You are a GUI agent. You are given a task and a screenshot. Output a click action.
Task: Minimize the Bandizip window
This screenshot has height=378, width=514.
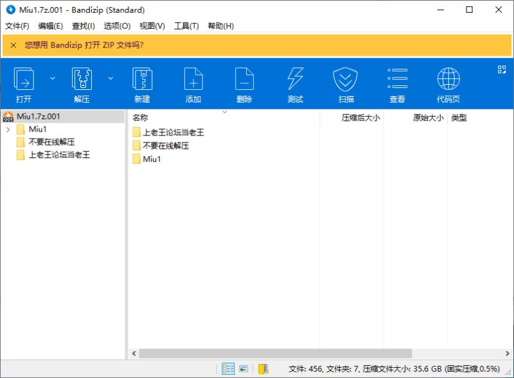click(441, 10)
